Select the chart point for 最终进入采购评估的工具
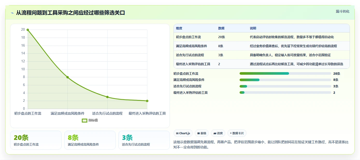 click(147, 101)
